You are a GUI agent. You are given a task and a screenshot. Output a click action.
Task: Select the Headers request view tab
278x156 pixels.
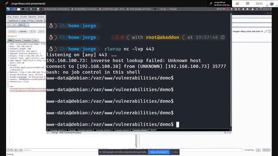[x=27, y=40]
